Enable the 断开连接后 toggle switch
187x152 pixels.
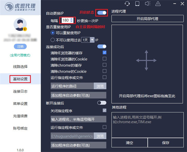coord(102,102)
